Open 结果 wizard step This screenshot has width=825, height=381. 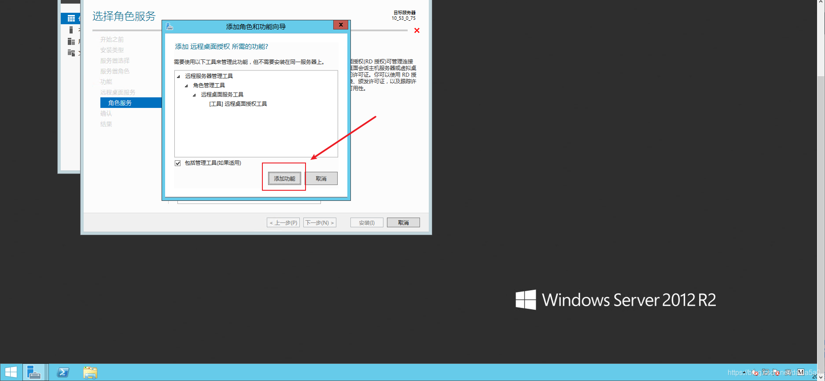[106, 124]
